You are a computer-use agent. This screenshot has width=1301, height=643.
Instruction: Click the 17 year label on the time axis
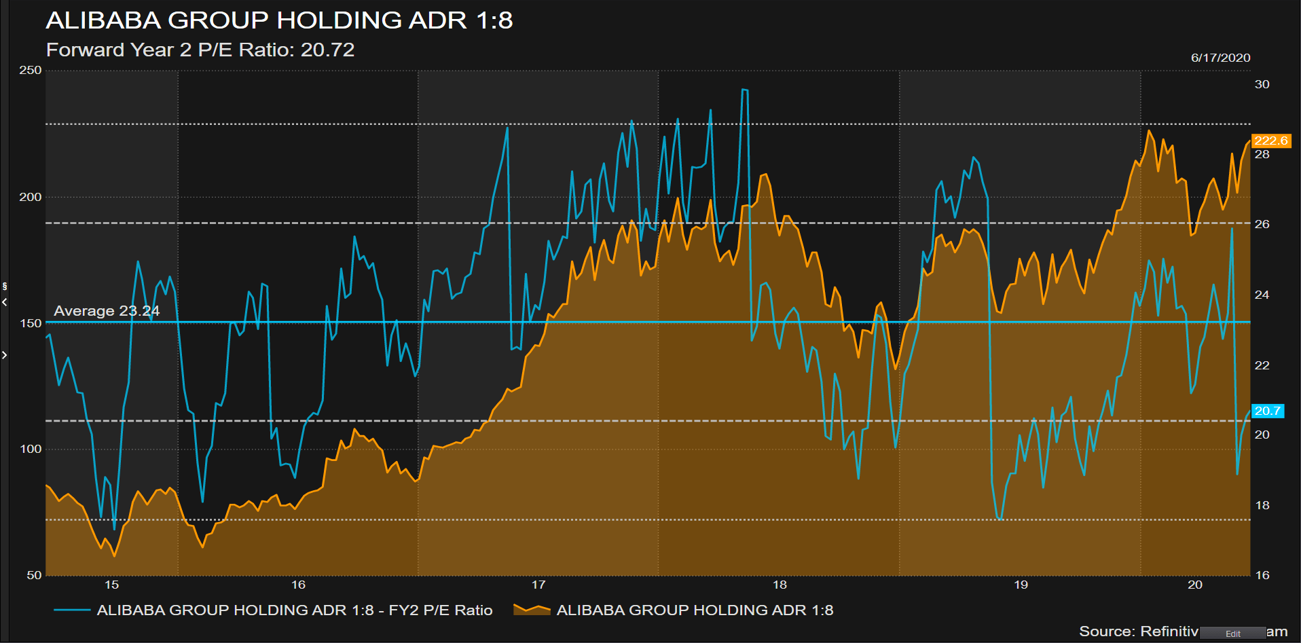pos(538,585)
